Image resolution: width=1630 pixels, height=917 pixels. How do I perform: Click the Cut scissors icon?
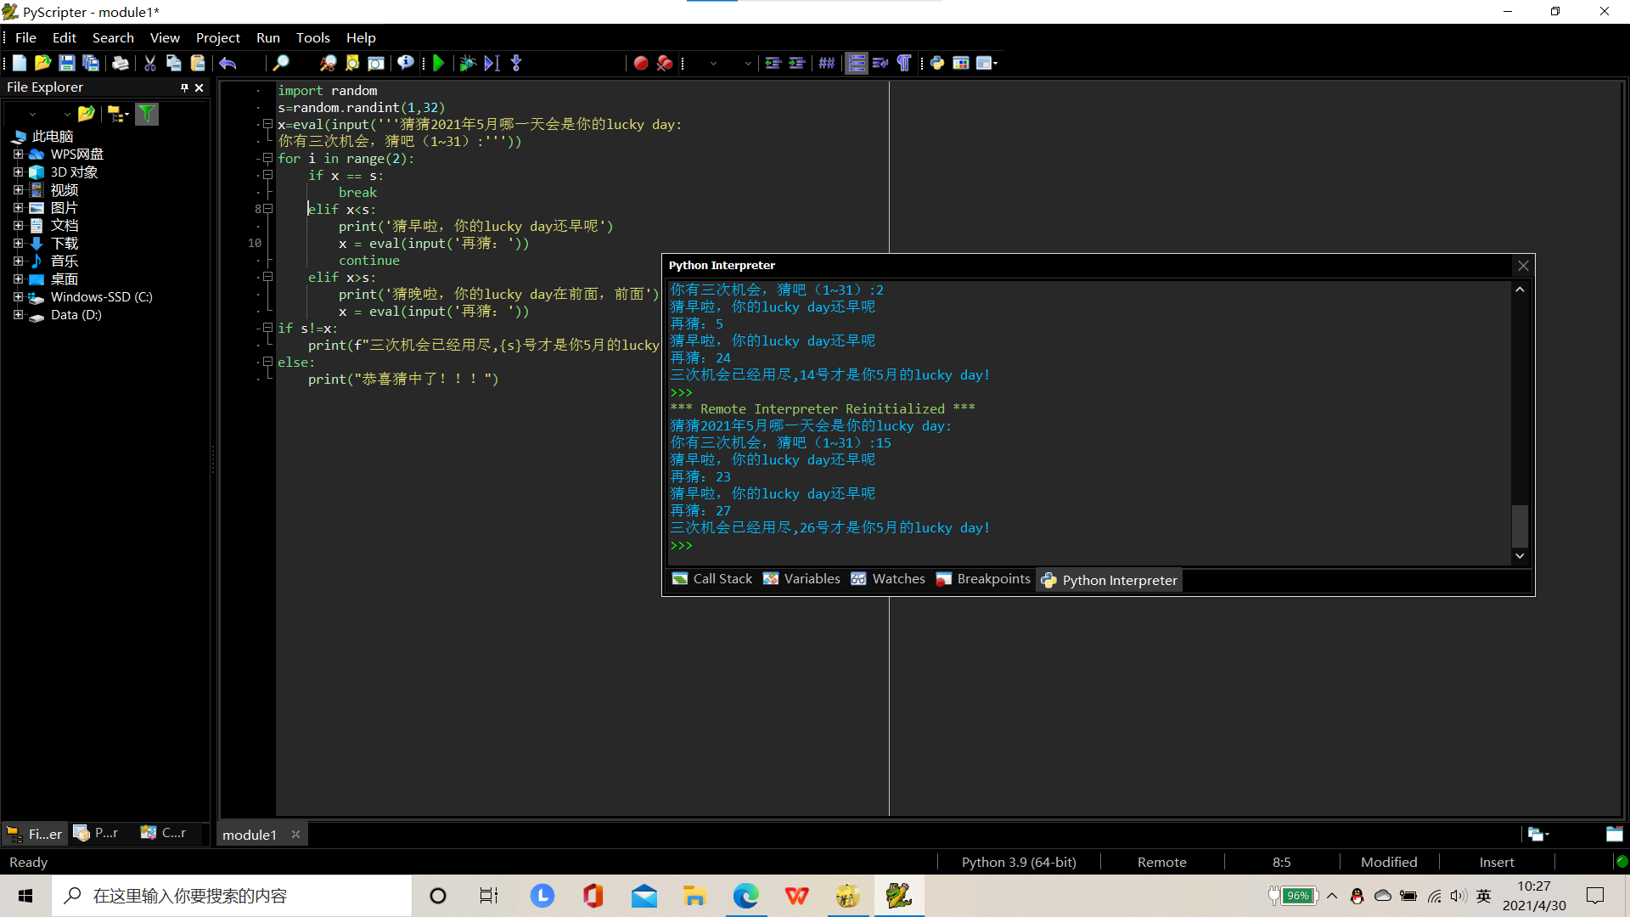coord(149,63)
